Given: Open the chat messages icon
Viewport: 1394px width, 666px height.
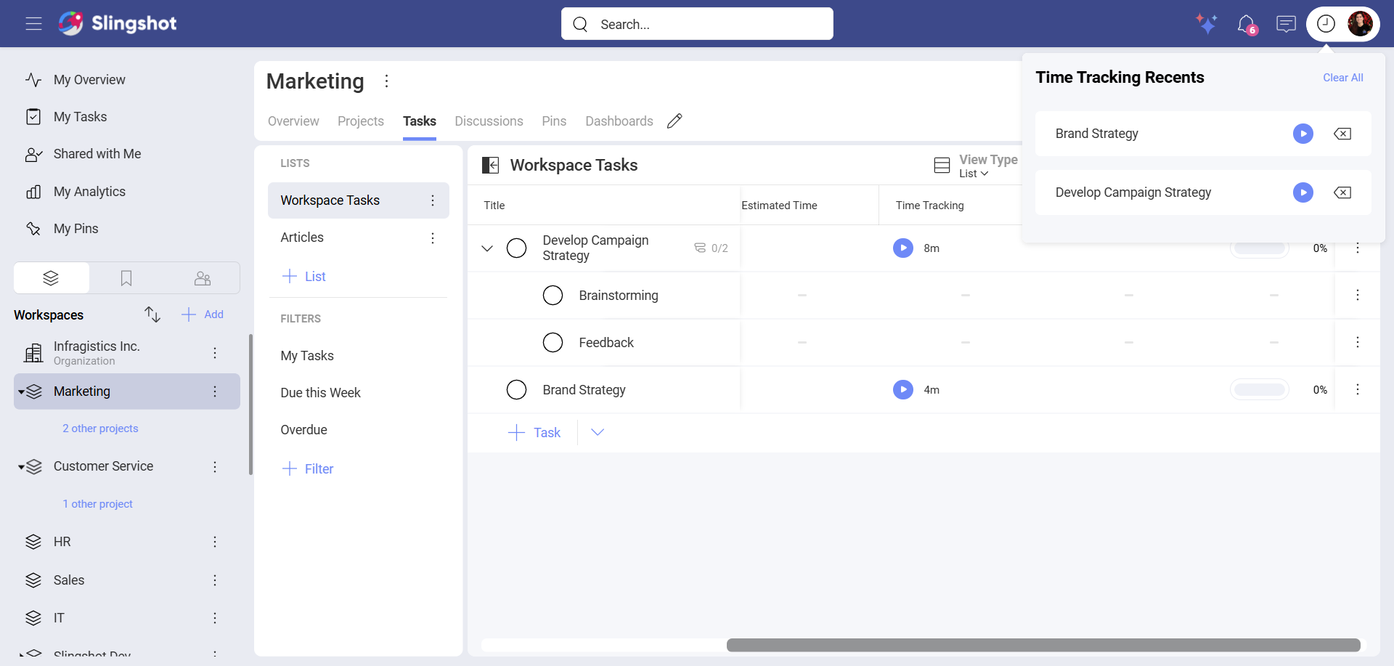Looking at the screenshot, I should [1286, 24].
